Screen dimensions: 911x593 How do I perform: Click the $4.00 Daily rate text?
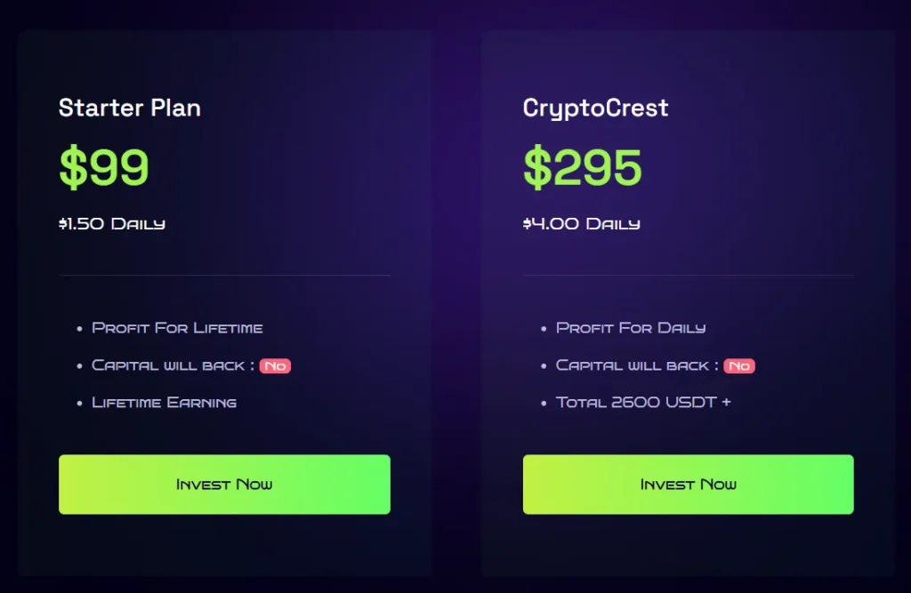click(x=581, y=224)
